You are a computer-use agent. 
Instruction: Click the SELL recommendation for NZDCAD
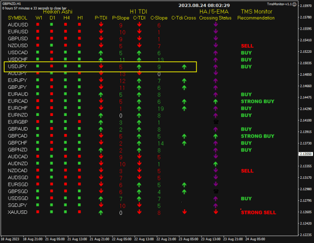tap(247, 171)
